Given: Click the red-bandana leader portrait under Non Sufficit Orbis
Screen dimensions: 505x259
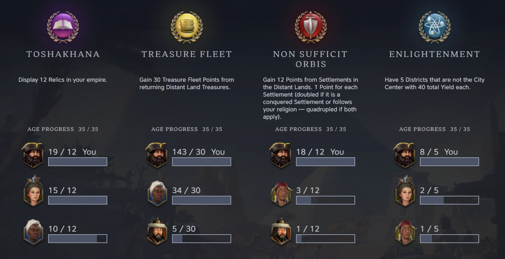Looking at the screenshot, I should click(281, 194).
